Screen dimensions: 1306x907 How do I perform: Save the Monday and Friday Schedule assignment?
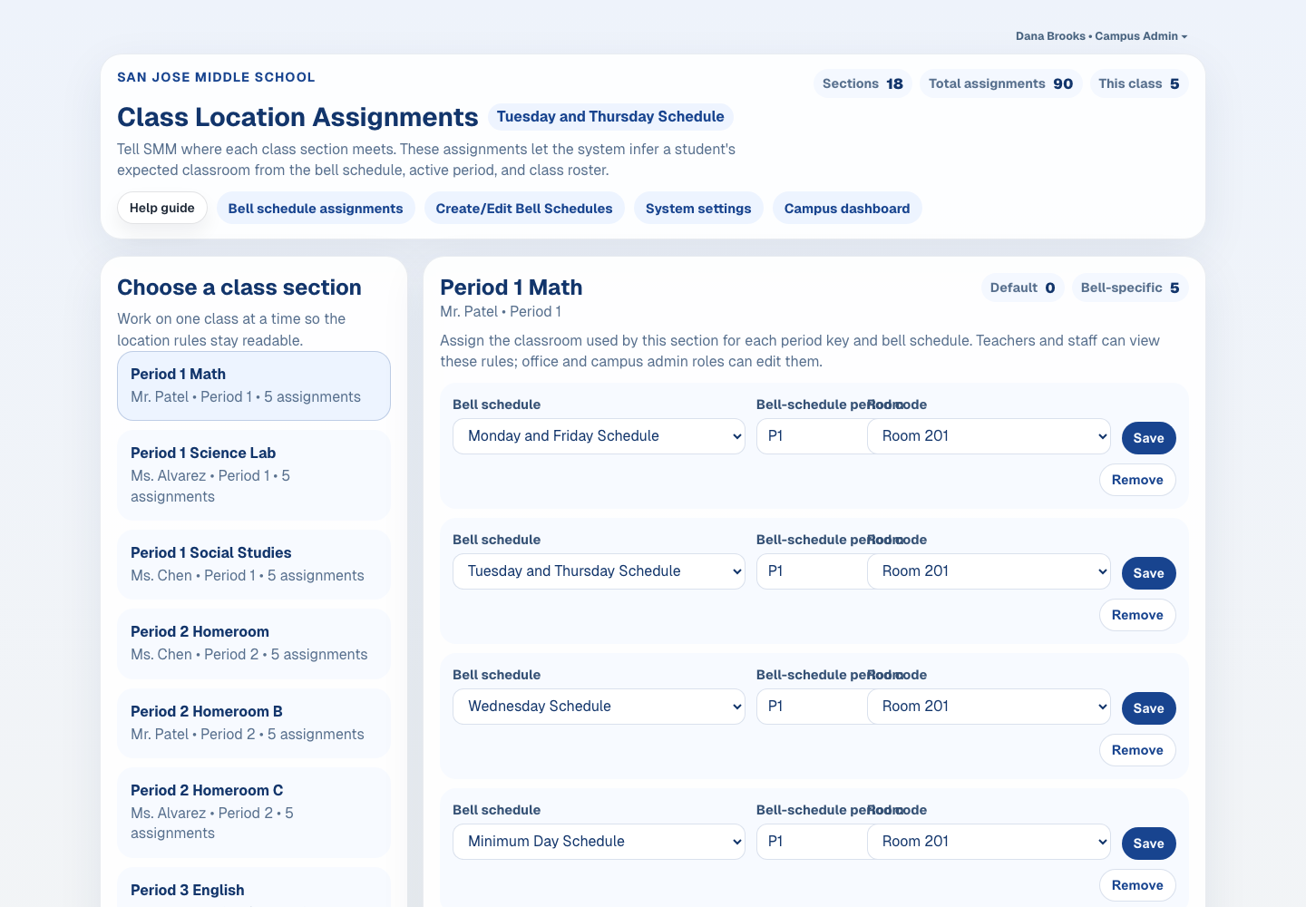click(1148, 438)
